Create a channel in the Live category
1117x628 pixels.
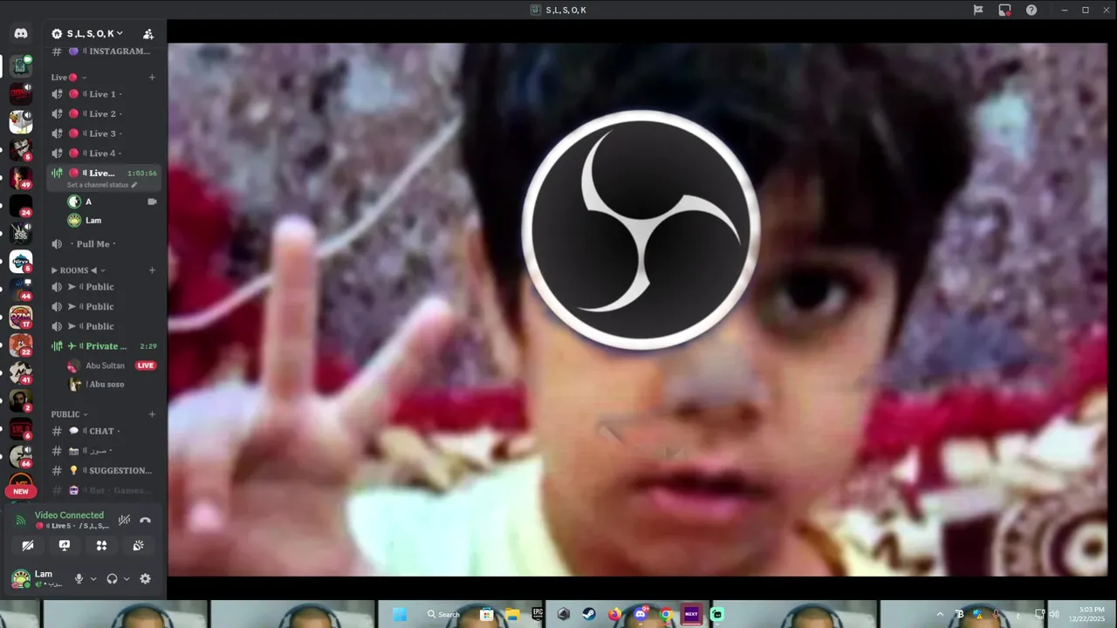coord(152,77)
